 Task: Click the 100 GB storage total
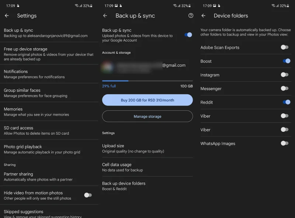187,86
